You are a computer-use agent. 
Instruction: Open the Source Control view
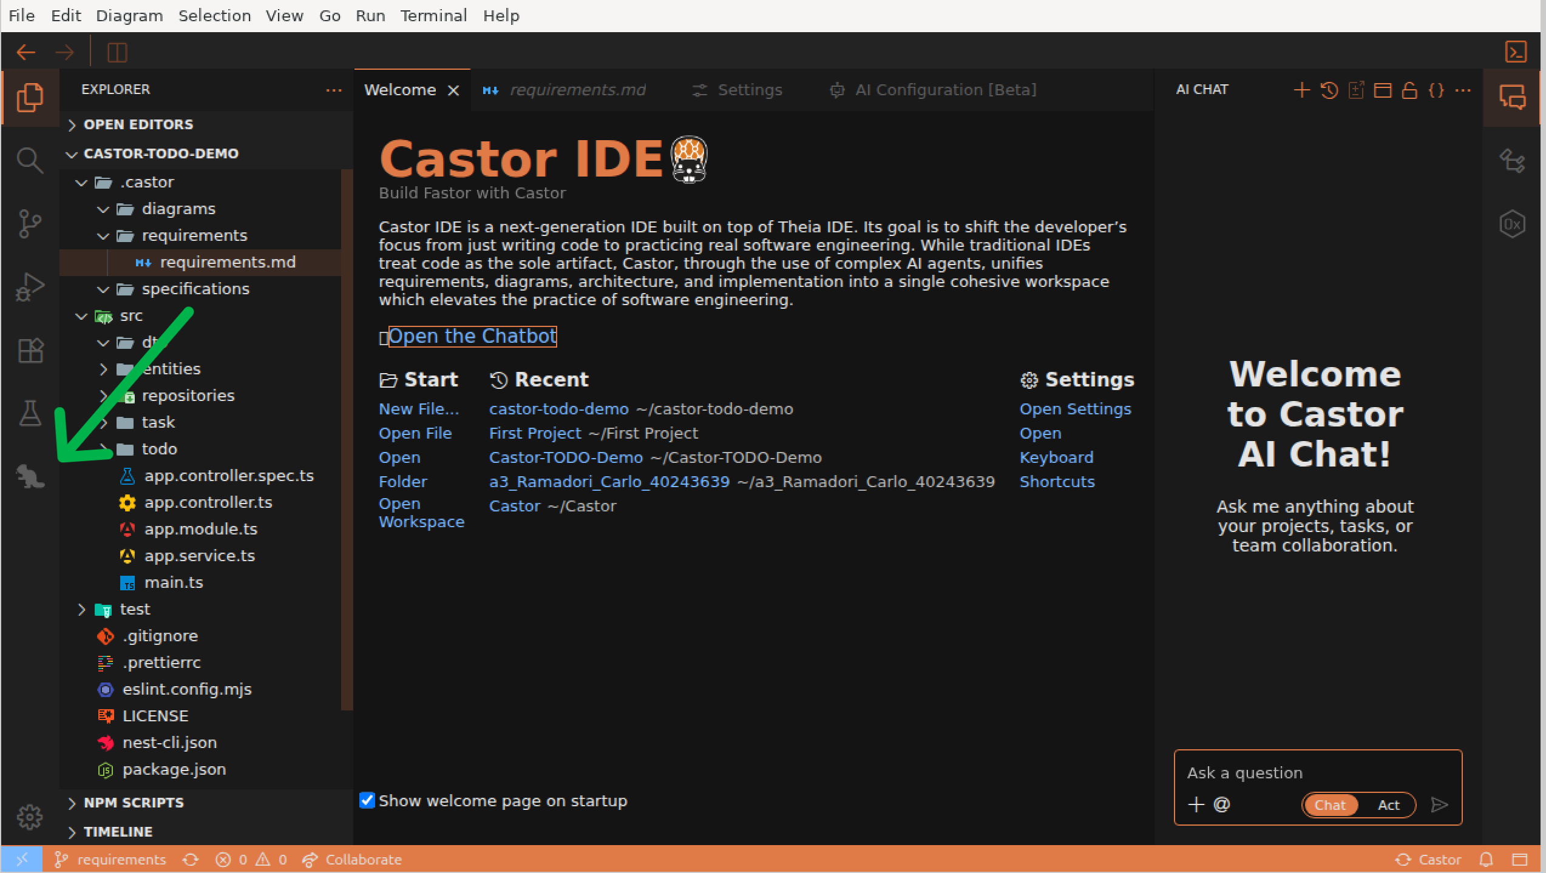point(30,223)
